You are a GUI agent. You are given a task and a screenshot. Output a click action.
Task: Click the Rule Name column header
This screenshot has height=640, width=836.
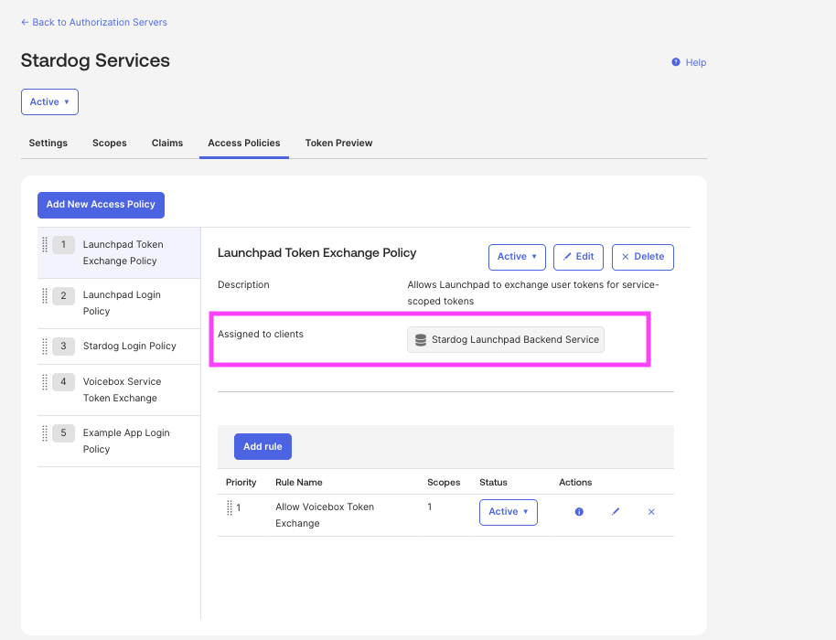(x=298, y=482)
